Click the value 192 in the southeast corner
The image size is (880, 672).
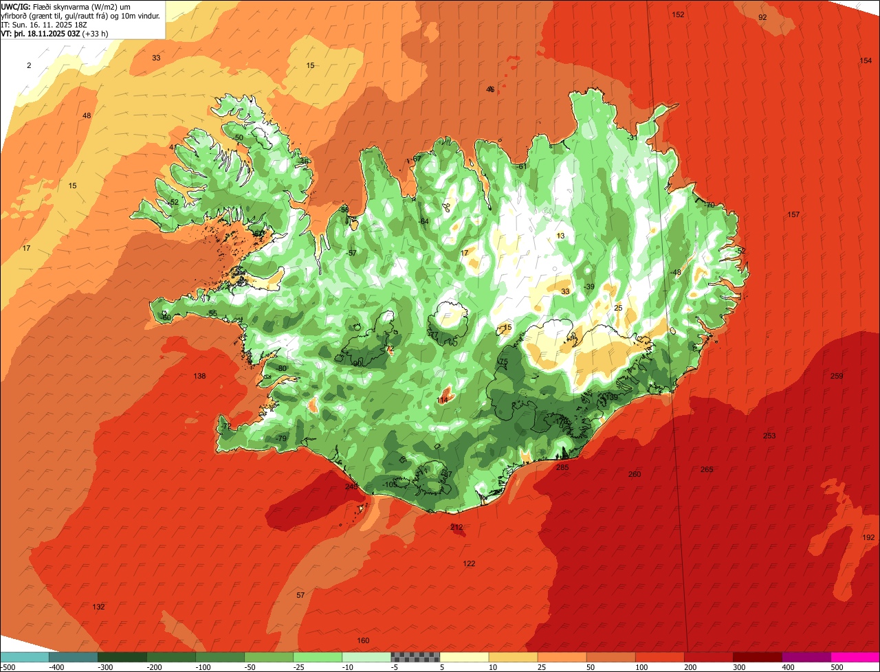click(x=868, y=537)
